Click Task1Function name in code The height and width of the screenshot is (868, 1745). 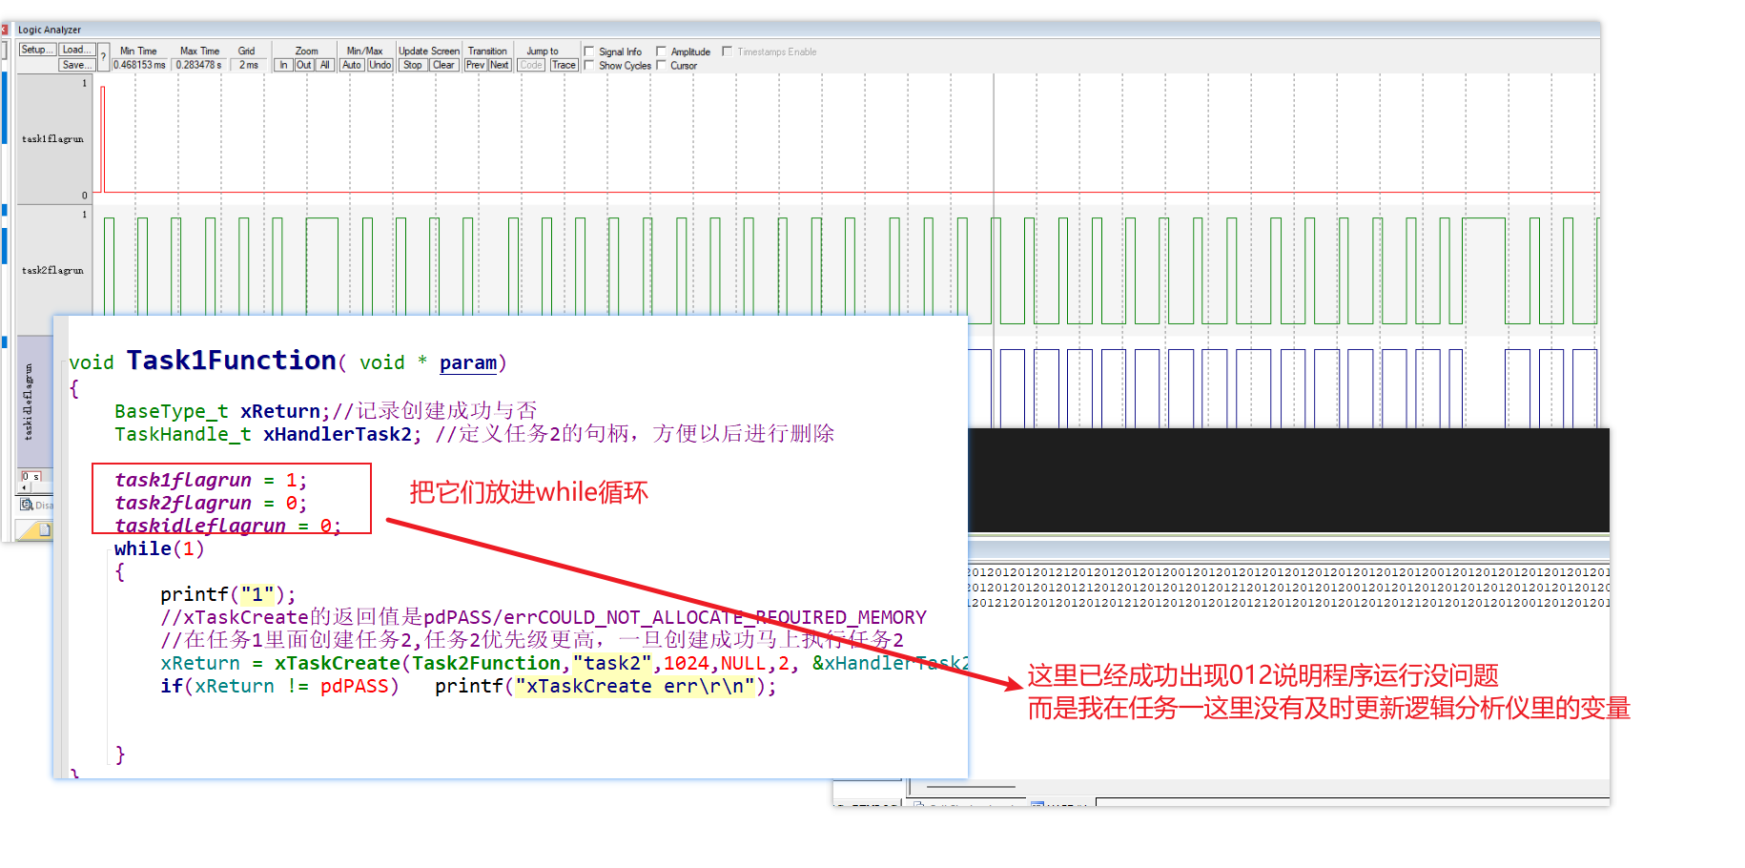232,361
